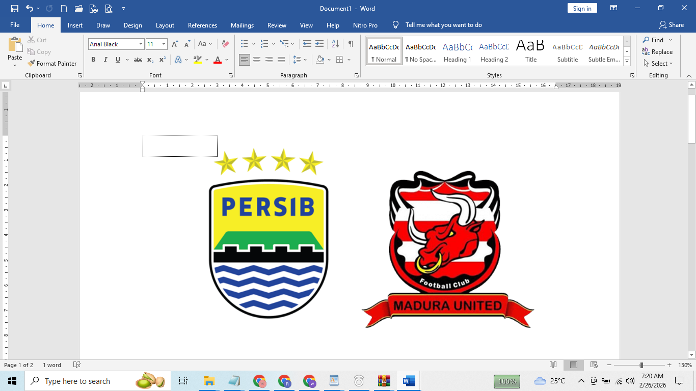696x391 pixels.
Task: Switch to the Design tab
Action: point(132,25)
